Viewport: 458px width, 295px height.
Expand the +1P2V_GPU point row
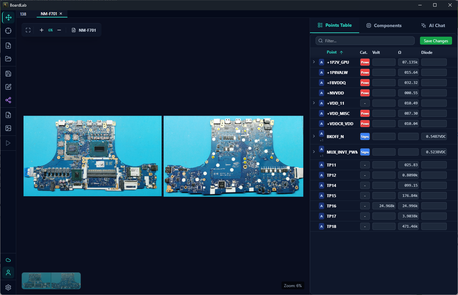point(314,62)
